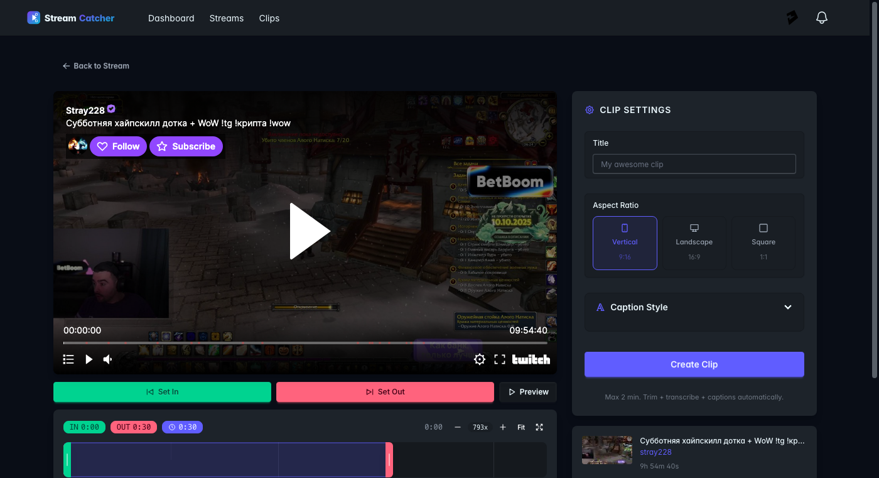Mute the video using the speaker icon
Viewport: 879px width, 478px height.
[x=108, y=359]
